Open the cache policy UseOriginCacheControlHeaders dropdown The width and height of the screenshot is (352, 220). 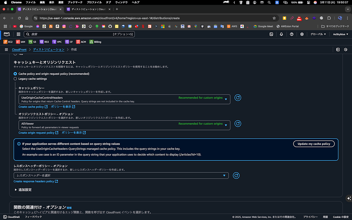click(124, 99)
